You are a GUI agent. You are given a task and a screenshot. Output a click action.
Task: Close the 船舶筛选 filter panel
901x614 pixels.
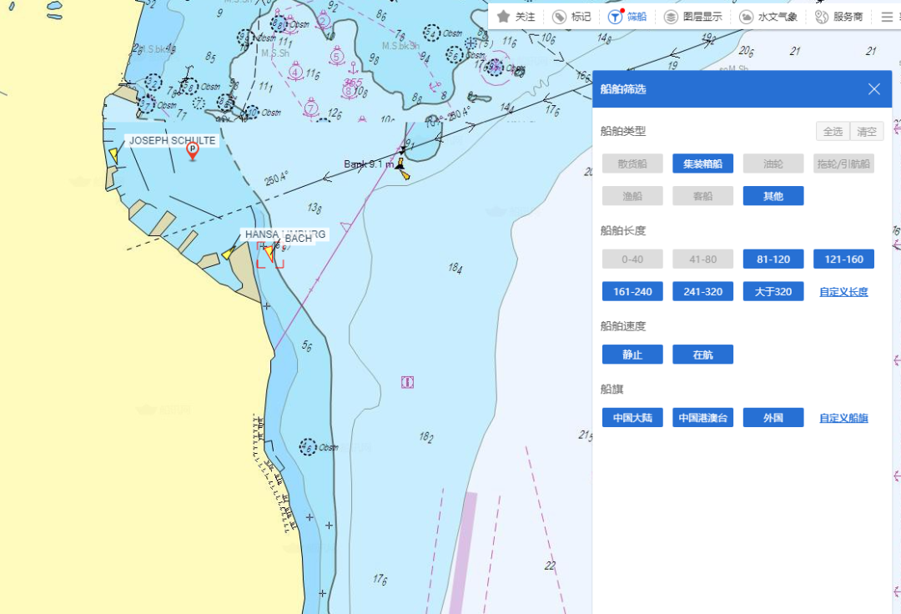[873, 89]
